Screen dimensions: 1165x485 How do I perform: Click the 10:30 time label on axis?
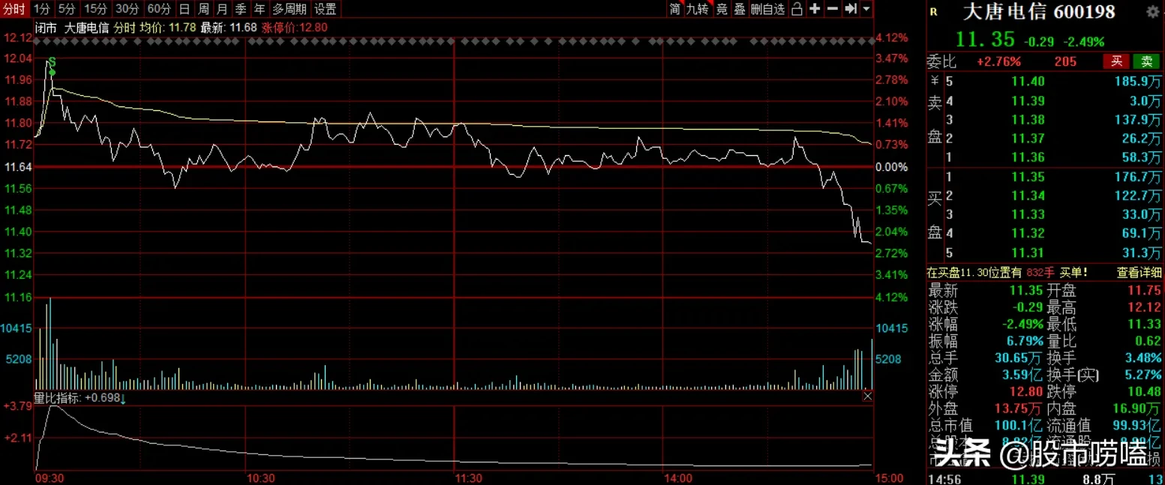[260, 478]
